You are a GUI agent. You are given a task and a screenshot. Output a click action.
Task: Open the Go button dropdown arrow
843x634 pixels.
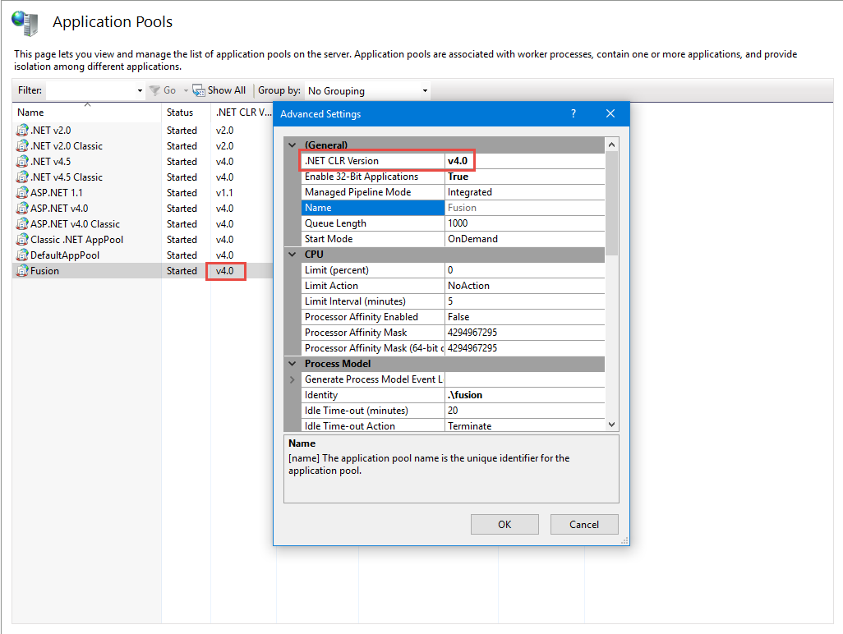(186, 91)
